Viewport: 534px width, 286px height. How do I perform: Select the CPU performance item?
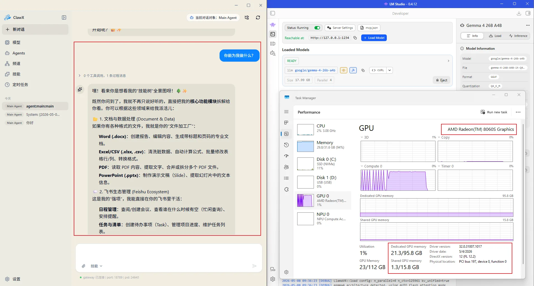click(x=323, y=129)
